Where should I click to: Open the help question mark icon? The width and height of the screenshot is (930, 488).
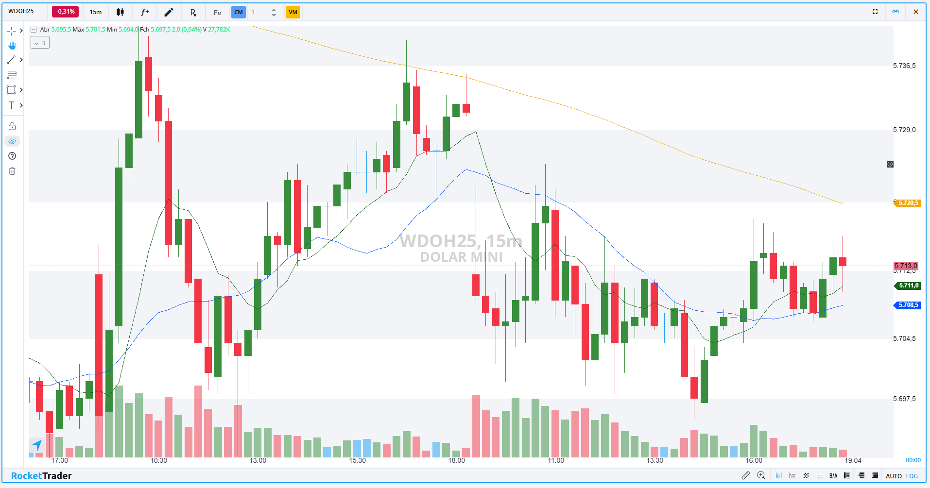[x=12, y=156]
